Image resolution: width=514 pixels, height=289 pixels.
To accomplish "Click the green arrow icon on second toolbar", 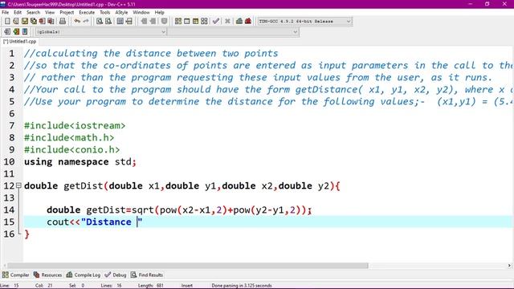I will tap(16, 32).
